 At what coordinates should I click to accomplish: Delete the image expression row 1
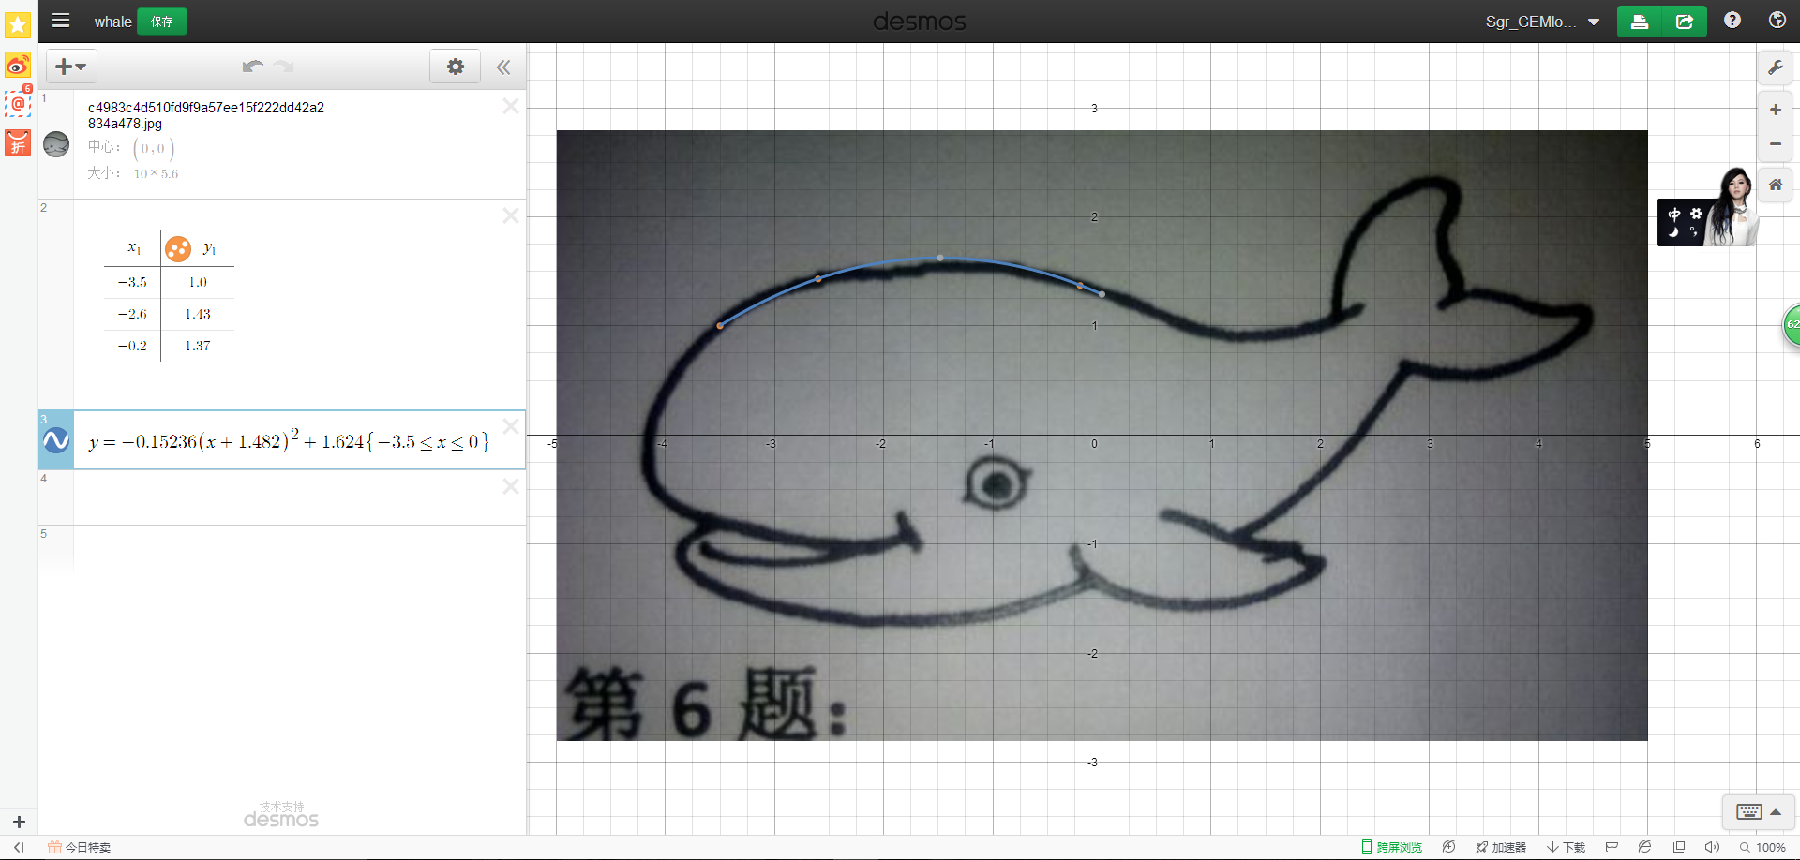[511, 106]
